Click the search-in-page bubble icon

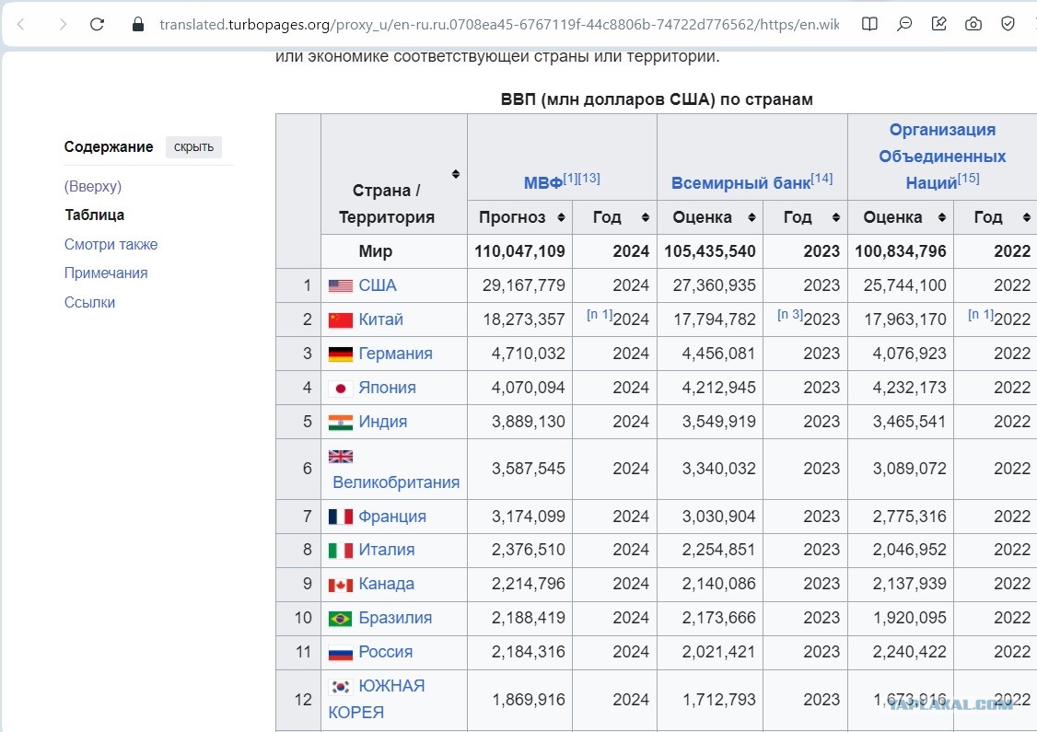pyautogui.click(x=904, y=25)
